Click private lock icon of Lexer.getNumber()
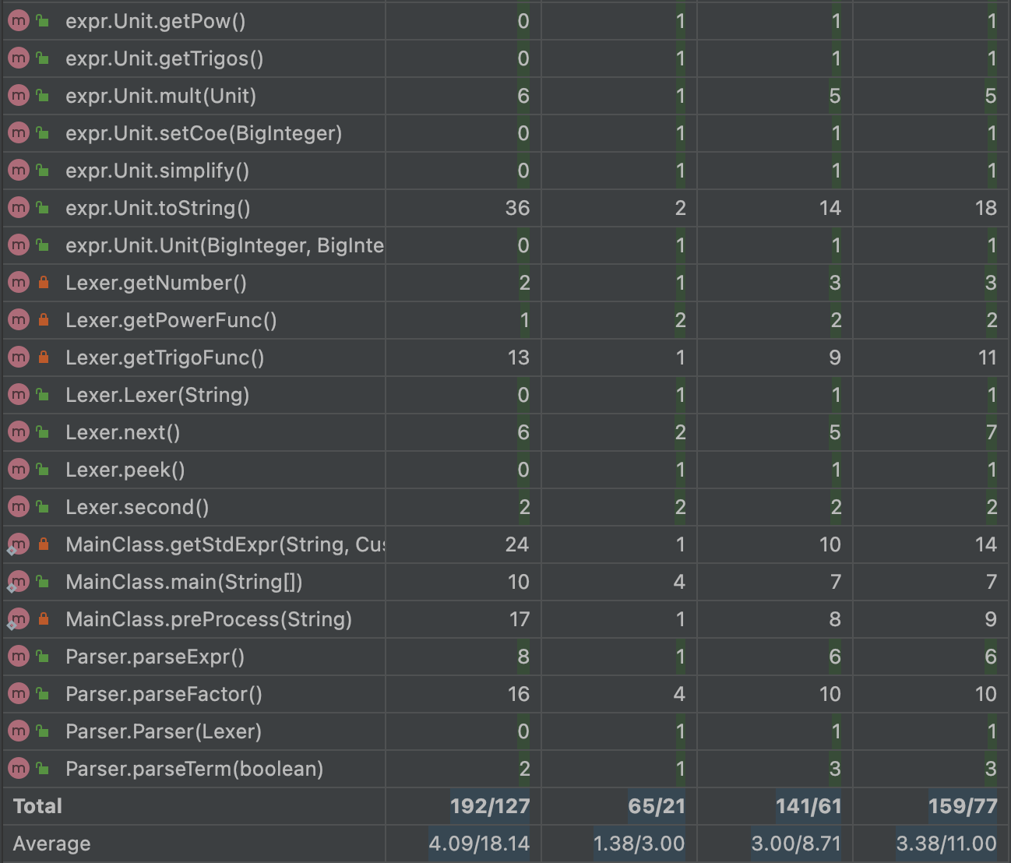Screen dimensions: 1011x863 pos(44,283)
